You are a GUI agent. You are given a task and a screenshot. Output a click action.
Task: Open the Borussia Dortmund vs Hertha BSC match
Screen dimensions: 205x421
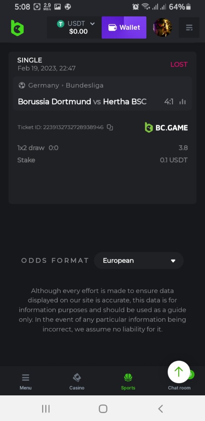82,102
